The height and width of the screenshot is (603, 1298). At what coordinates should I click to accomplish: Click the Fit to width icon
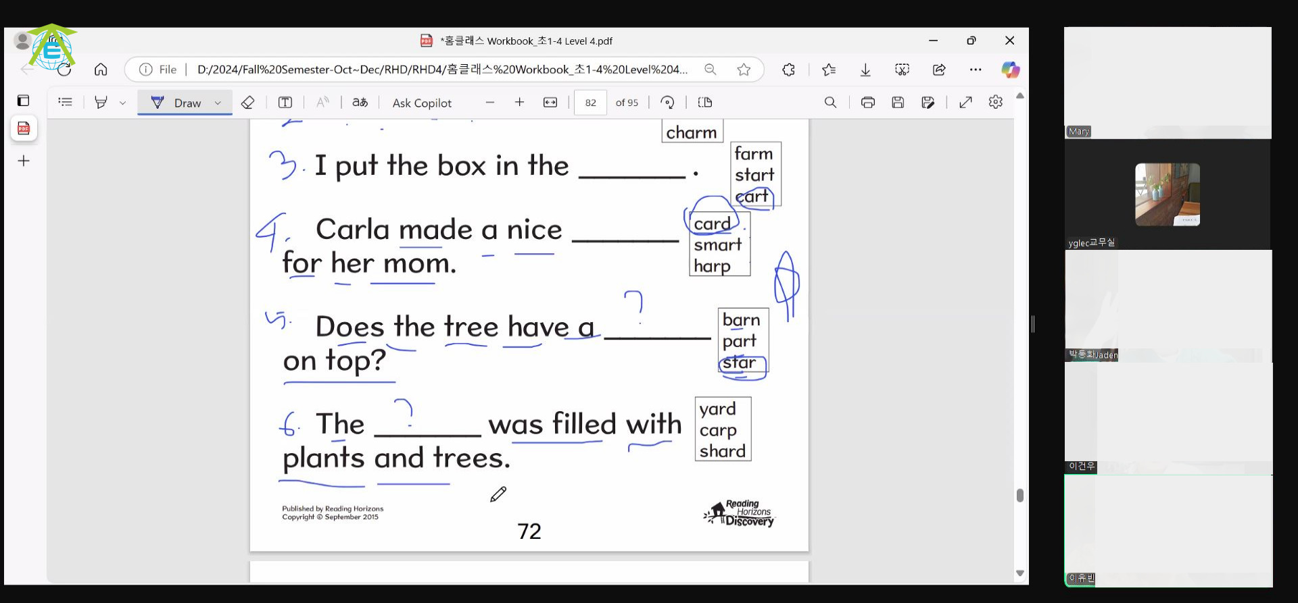tap(550, 102)
